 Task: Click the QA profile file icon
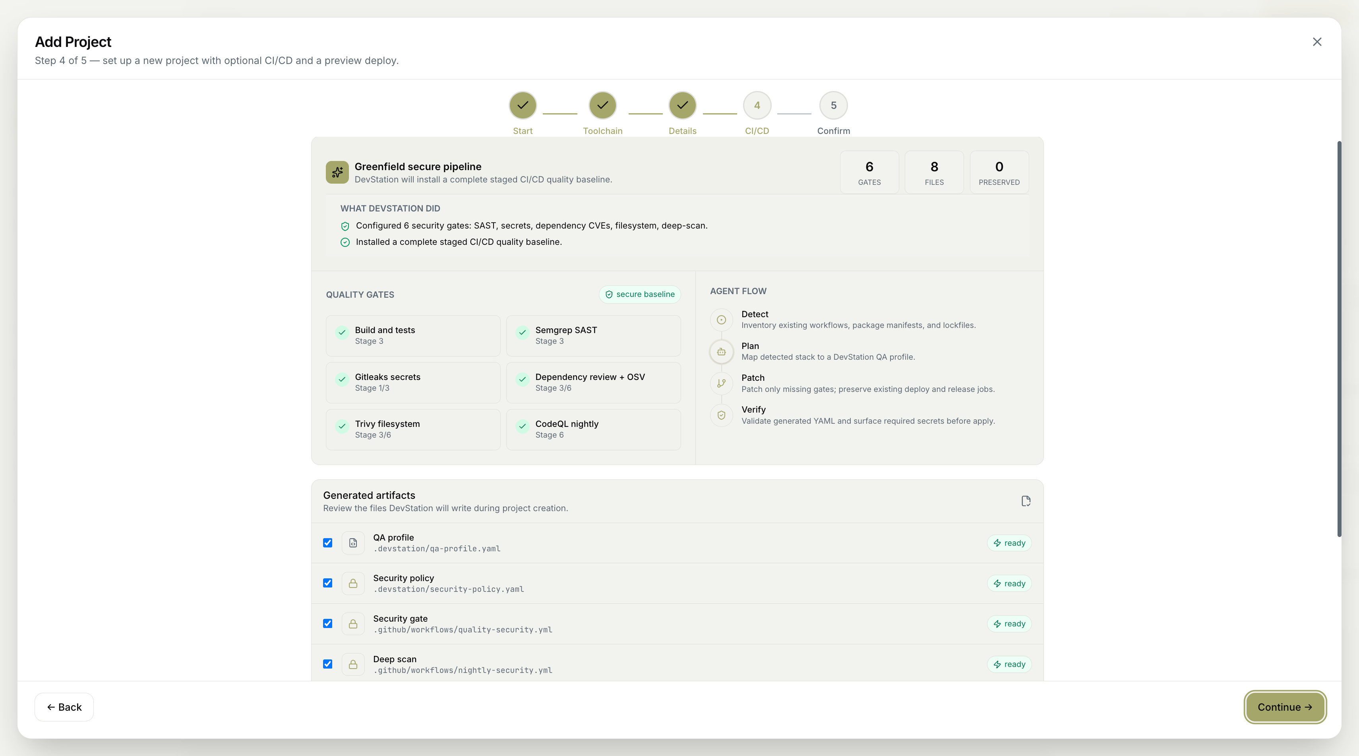click(353, 543)
